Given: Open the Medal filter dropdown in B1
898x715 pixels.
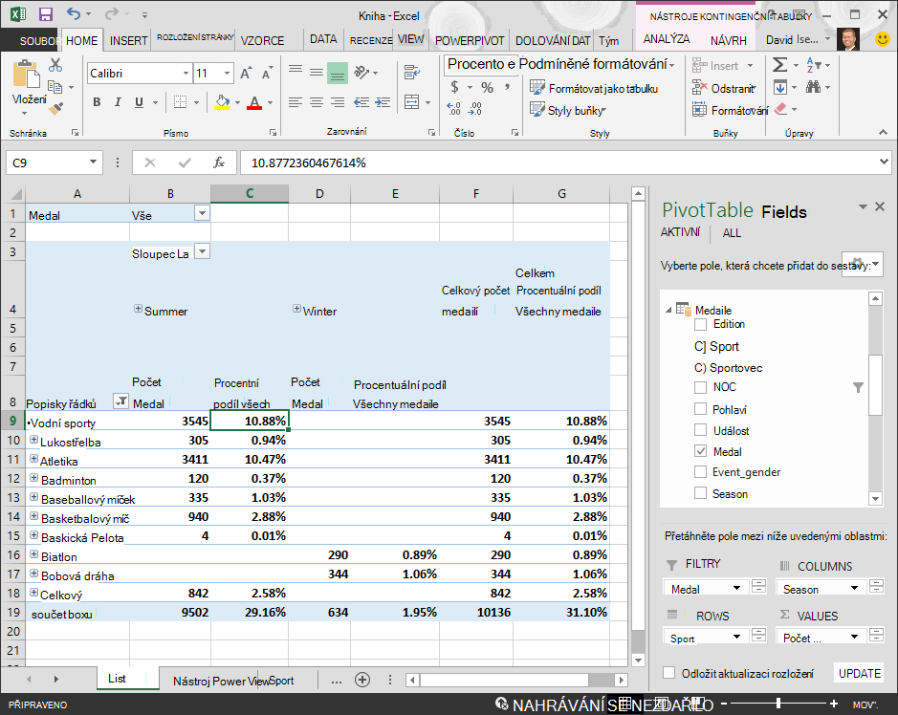Looking at the screenshot, I should (x=202, y=213).
